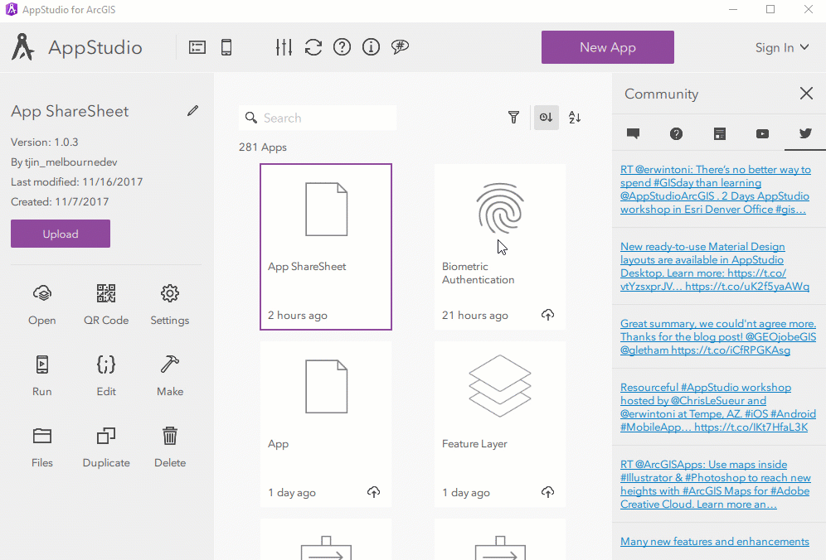Close the Community panel

pyautogui.click(x=806, y=93)
